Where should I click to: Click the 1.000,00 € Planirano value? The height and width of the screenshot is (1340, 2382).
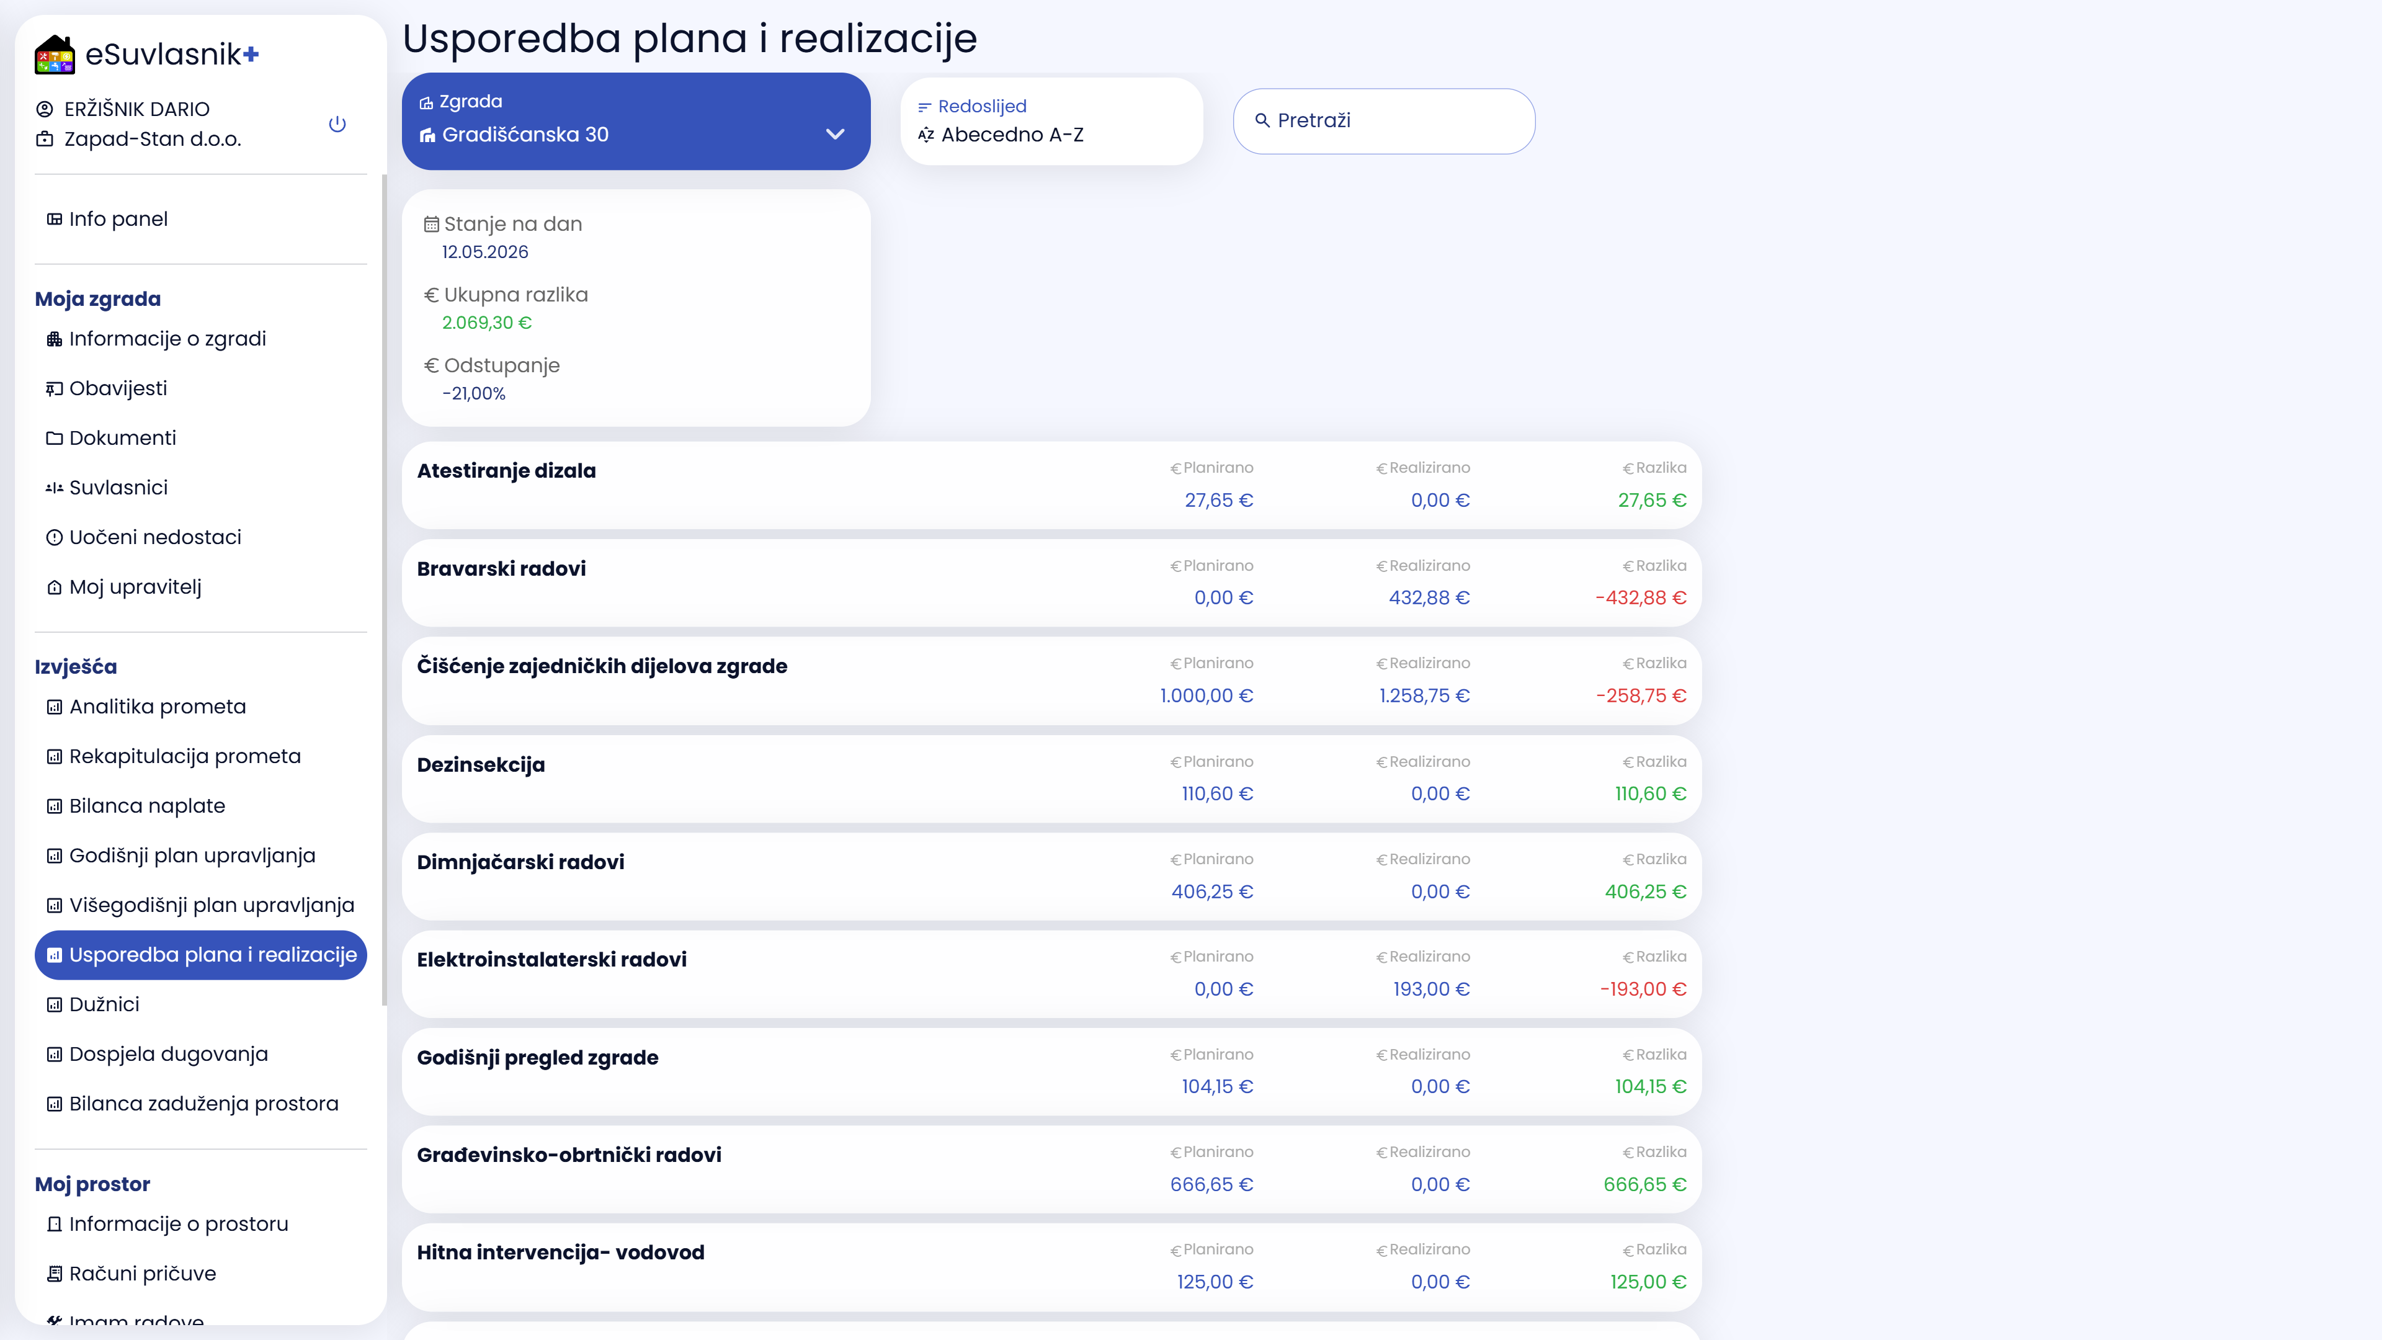(x=1207, y=696)
